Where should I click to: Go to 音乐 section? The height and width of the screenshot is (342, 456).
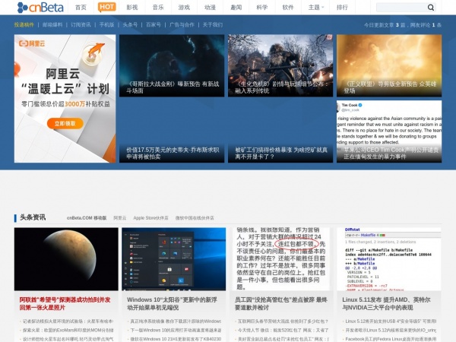158,8
